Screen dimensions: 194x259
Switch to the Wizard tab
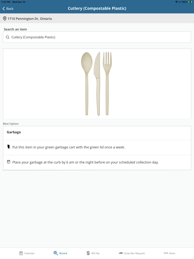[60, 253]
